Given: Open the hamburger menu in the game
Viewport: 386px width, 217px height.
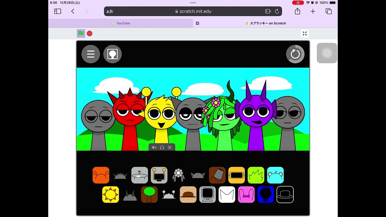Looking at the screenshot, I should pos(91,54).
